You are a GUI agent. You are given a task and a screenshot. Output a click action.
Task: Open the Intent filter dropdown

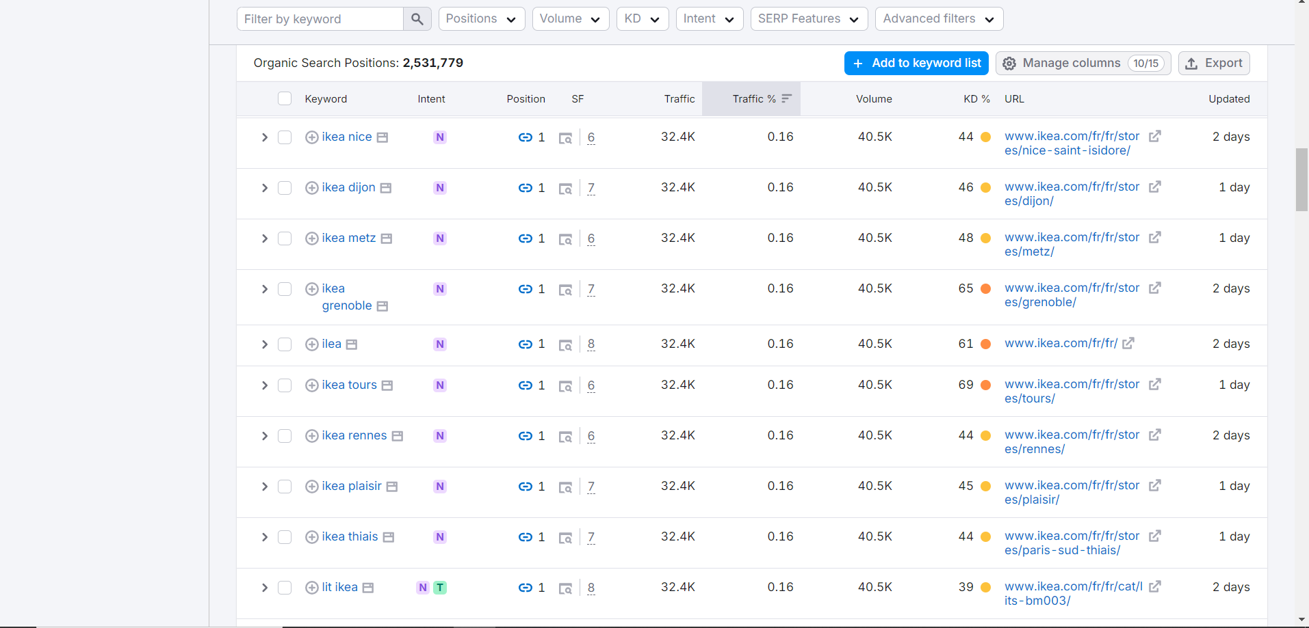tap(710, 19)
